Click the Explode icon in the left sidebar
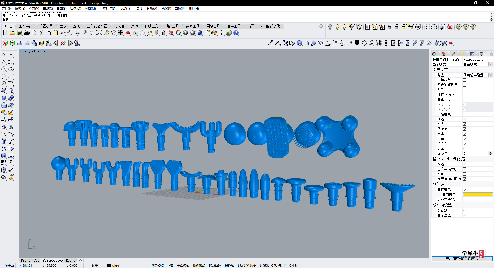 click(11, 113)
